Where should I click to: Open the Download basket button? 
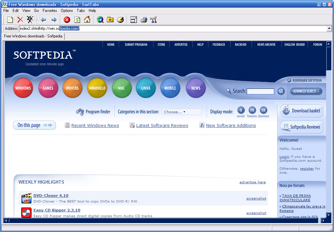302,111
